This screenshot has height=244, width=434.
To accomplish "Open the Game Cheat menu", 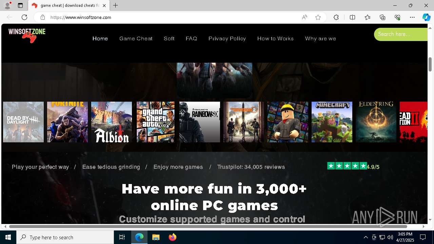I will pos(136,39).
